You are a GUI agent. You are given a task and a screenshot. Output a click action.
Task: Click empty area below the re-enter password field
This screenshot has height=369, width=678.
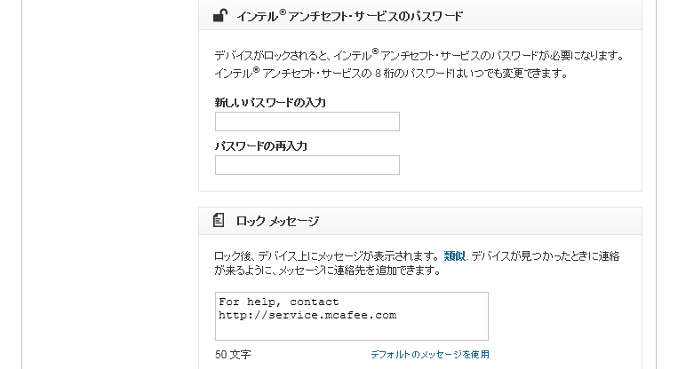coord(418,183)
